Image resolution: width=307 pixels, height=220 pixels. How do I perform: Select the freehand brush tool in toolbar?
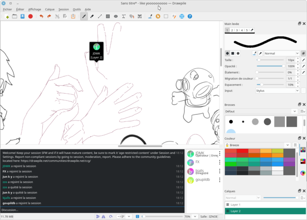tap(84, 16)
